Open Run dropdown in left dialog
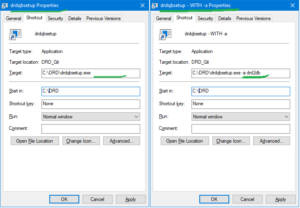 (90, 117)
